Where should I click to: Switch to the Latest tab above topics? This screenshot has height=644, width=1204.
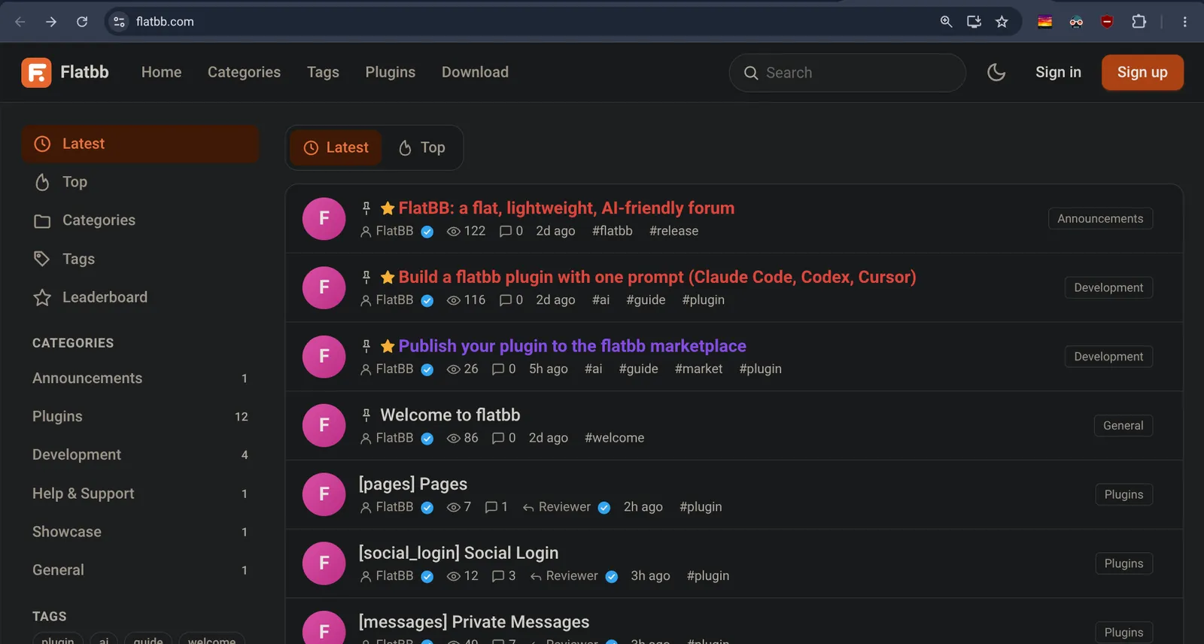(x=336, y=147)
